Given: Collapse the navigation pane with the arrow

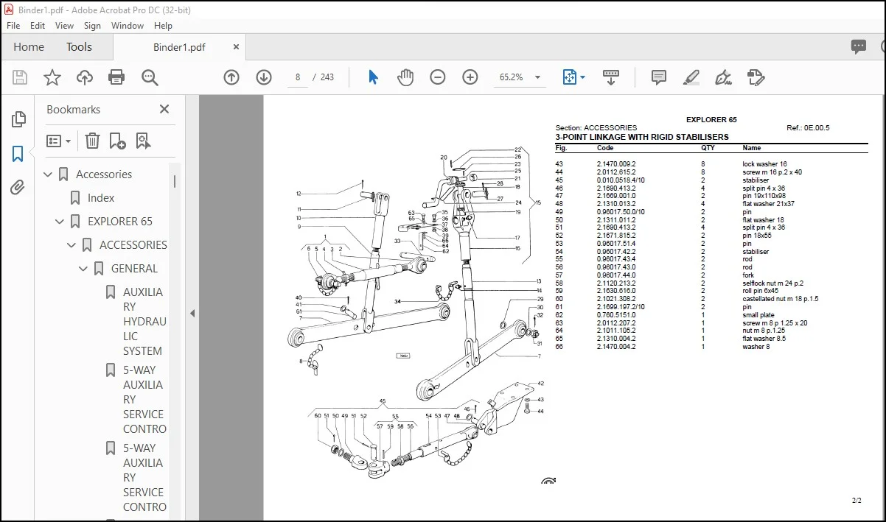Looking at the screenshot, I should [192, 313].
